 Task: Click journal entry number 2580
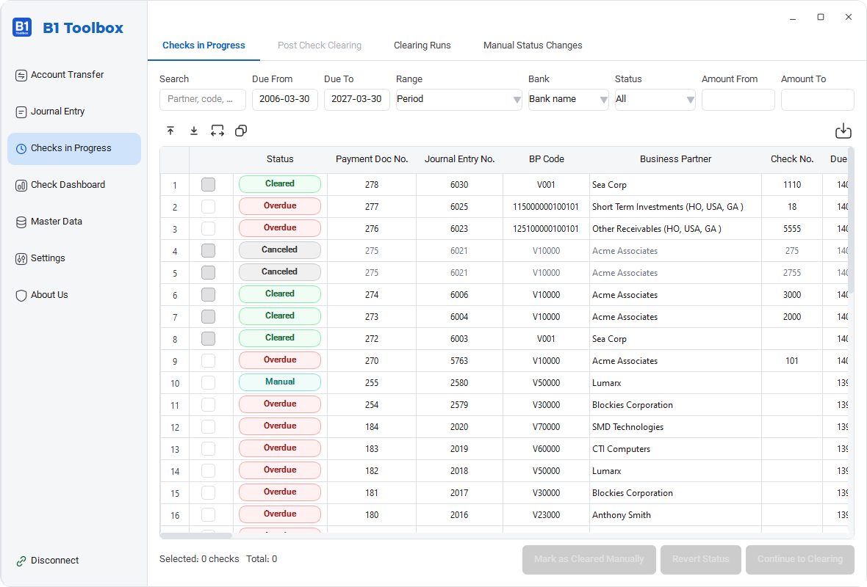(459, 383)
